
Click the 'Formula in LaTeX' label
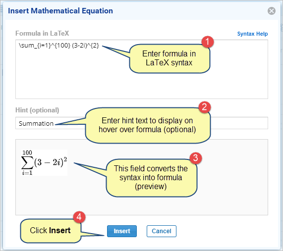click(42, 33)
